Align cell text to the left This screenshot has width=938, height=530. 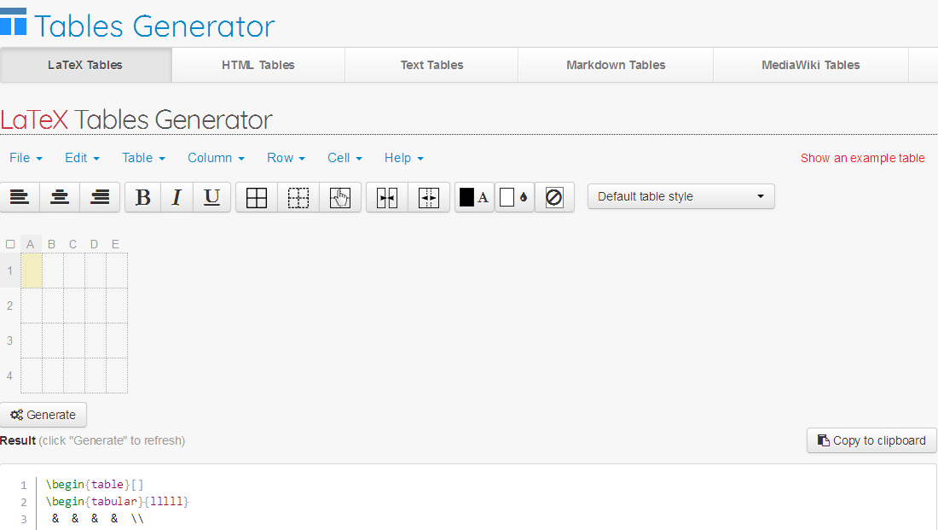tap(20, 197)
